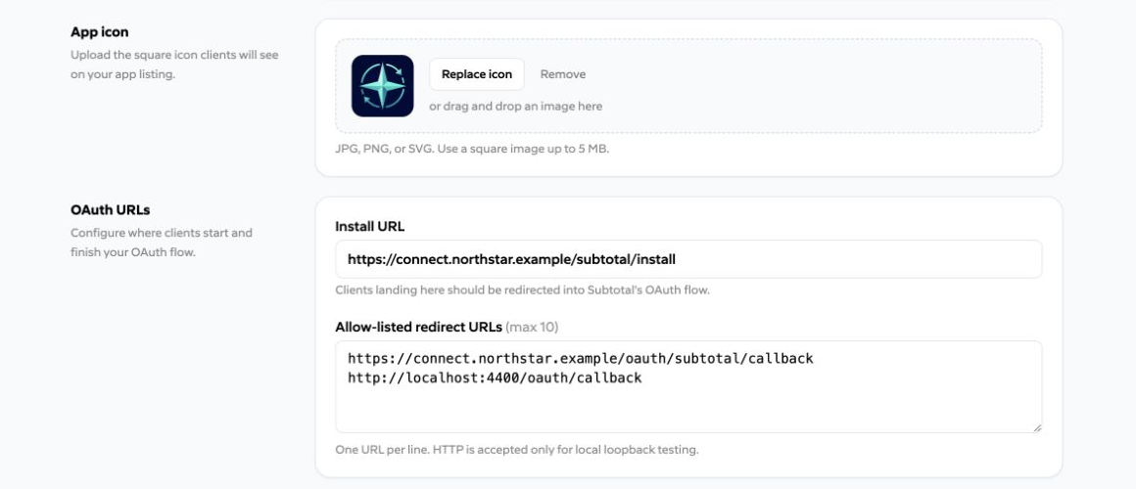Click the 'JPG, PNG, or SVG' format hint

coord(472,150)
